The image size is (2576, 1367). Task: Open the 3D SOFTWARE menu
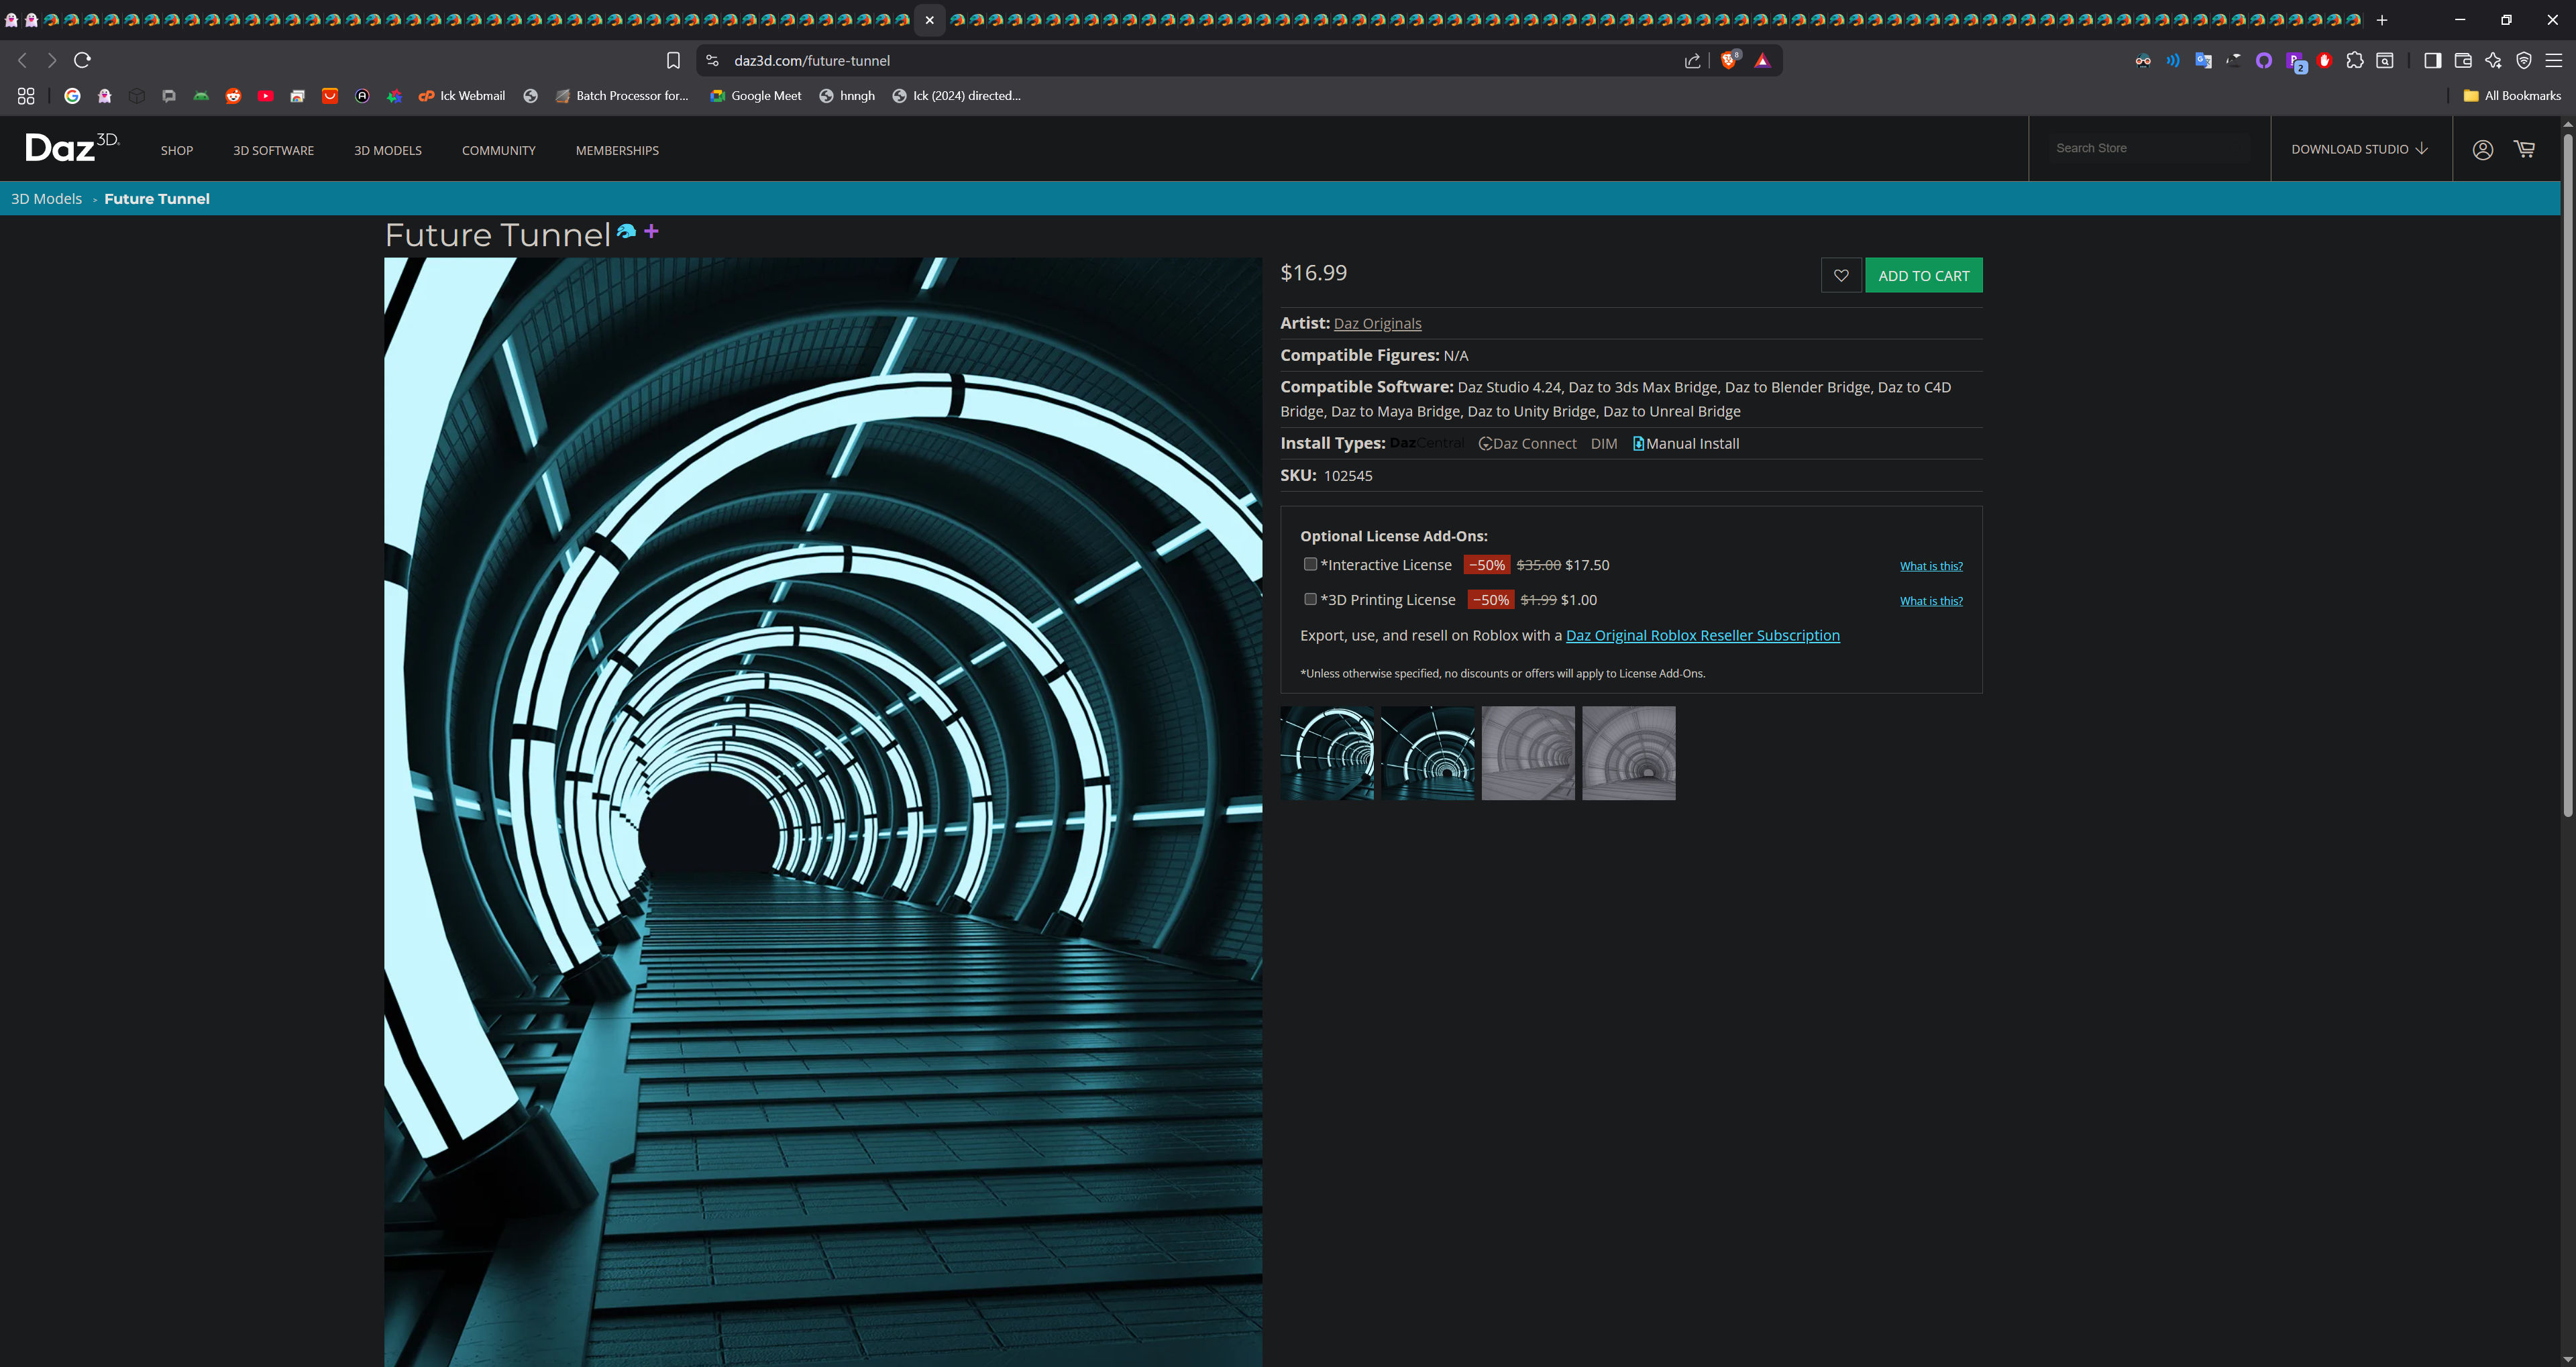pyautogui.click(x=273, y=151)
